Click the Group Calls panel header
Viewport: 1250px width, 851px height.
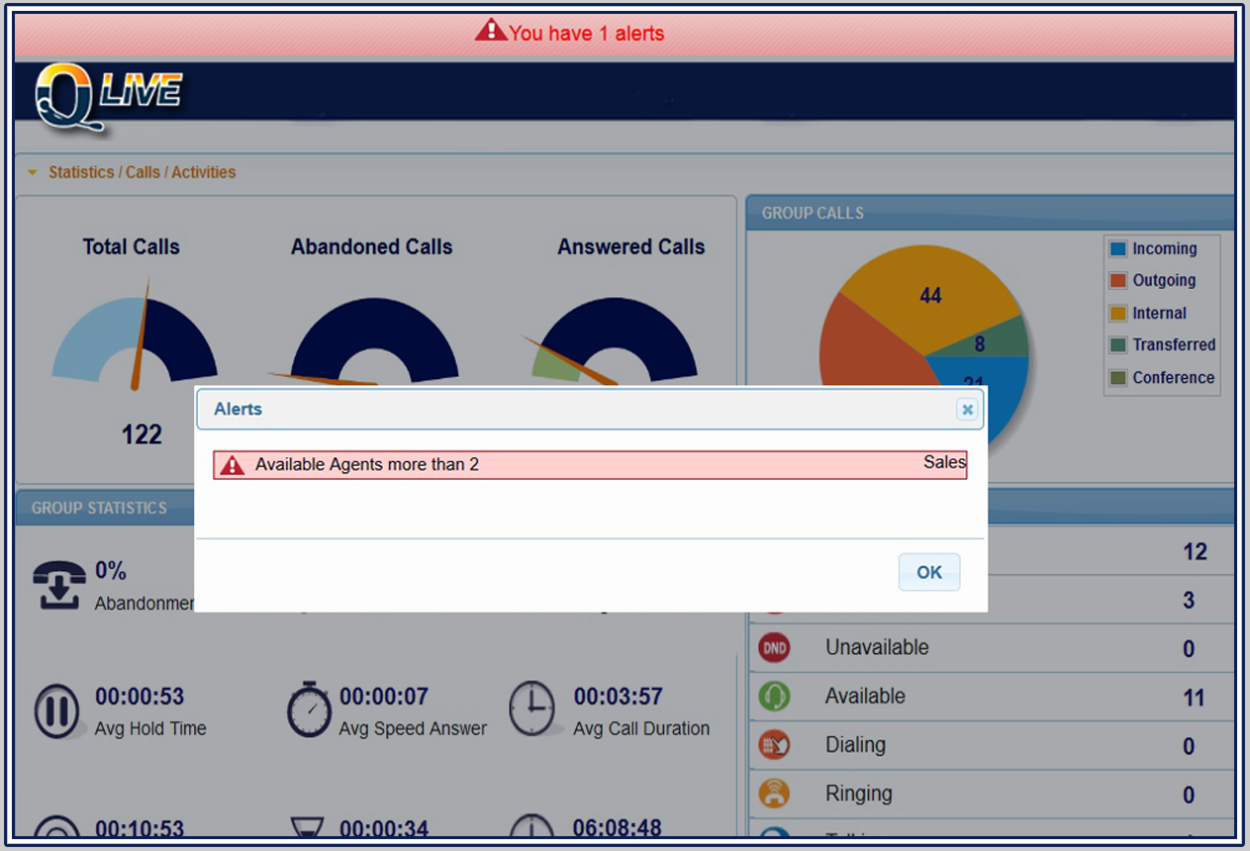coord(990,213)
